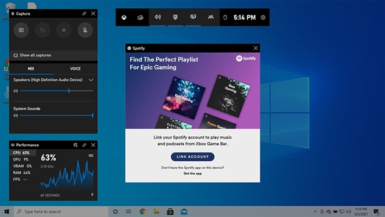Viewport: 385px width, 217px height.
Task: Open Microsoft Store from the taskbar
Action: tap(170, 212)
